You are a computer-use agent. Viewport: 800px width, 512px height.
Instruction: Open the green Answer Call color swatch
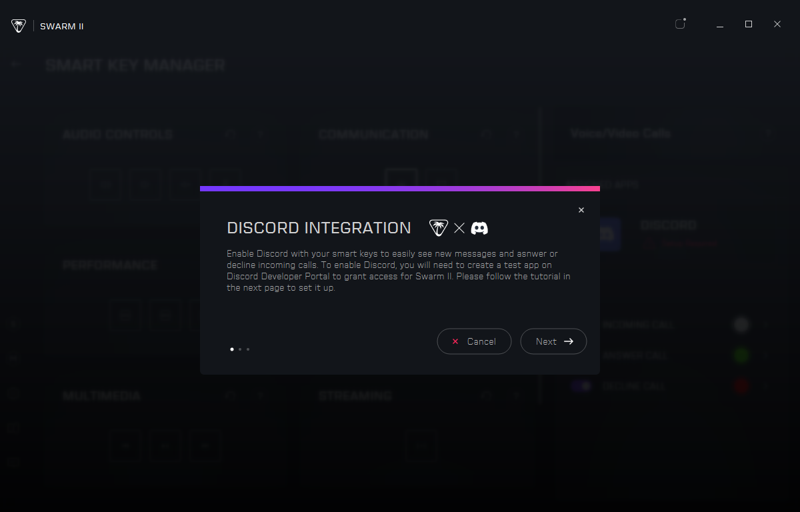click(x=741, y=355)
